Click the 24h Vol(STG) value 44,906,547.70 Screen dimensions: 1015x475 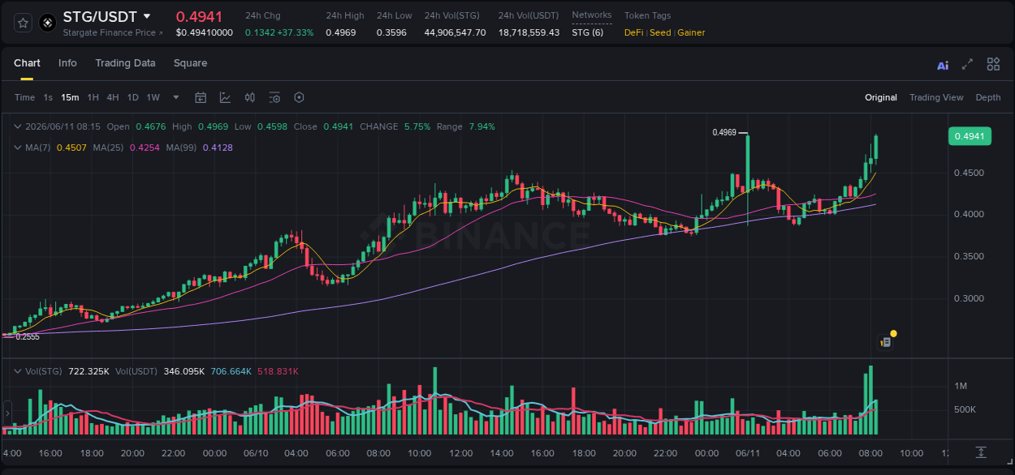(x=455, y=32)
